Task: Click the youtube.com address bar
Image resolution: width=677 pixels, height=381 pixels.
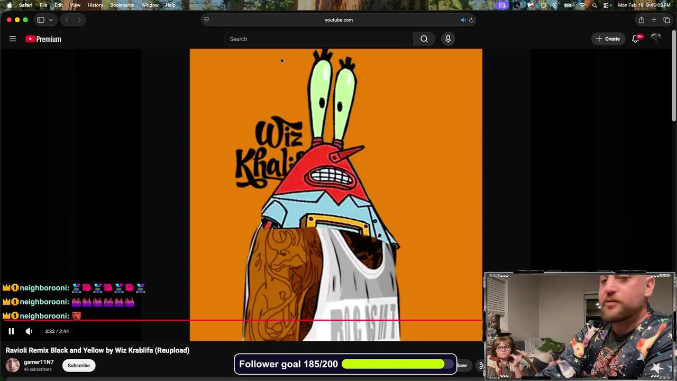Action: tap(338, 20)
